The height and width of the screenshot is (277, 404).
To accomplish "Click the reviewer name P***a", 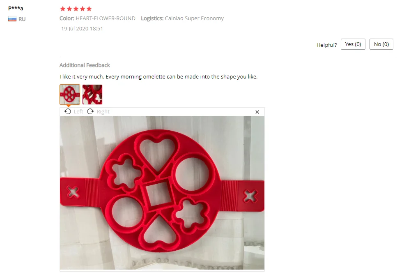I will click(x=16, y=8).
